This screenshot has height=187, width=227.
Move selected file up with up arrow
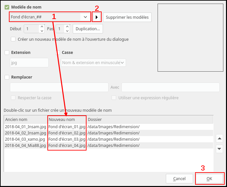pos(219,138)
